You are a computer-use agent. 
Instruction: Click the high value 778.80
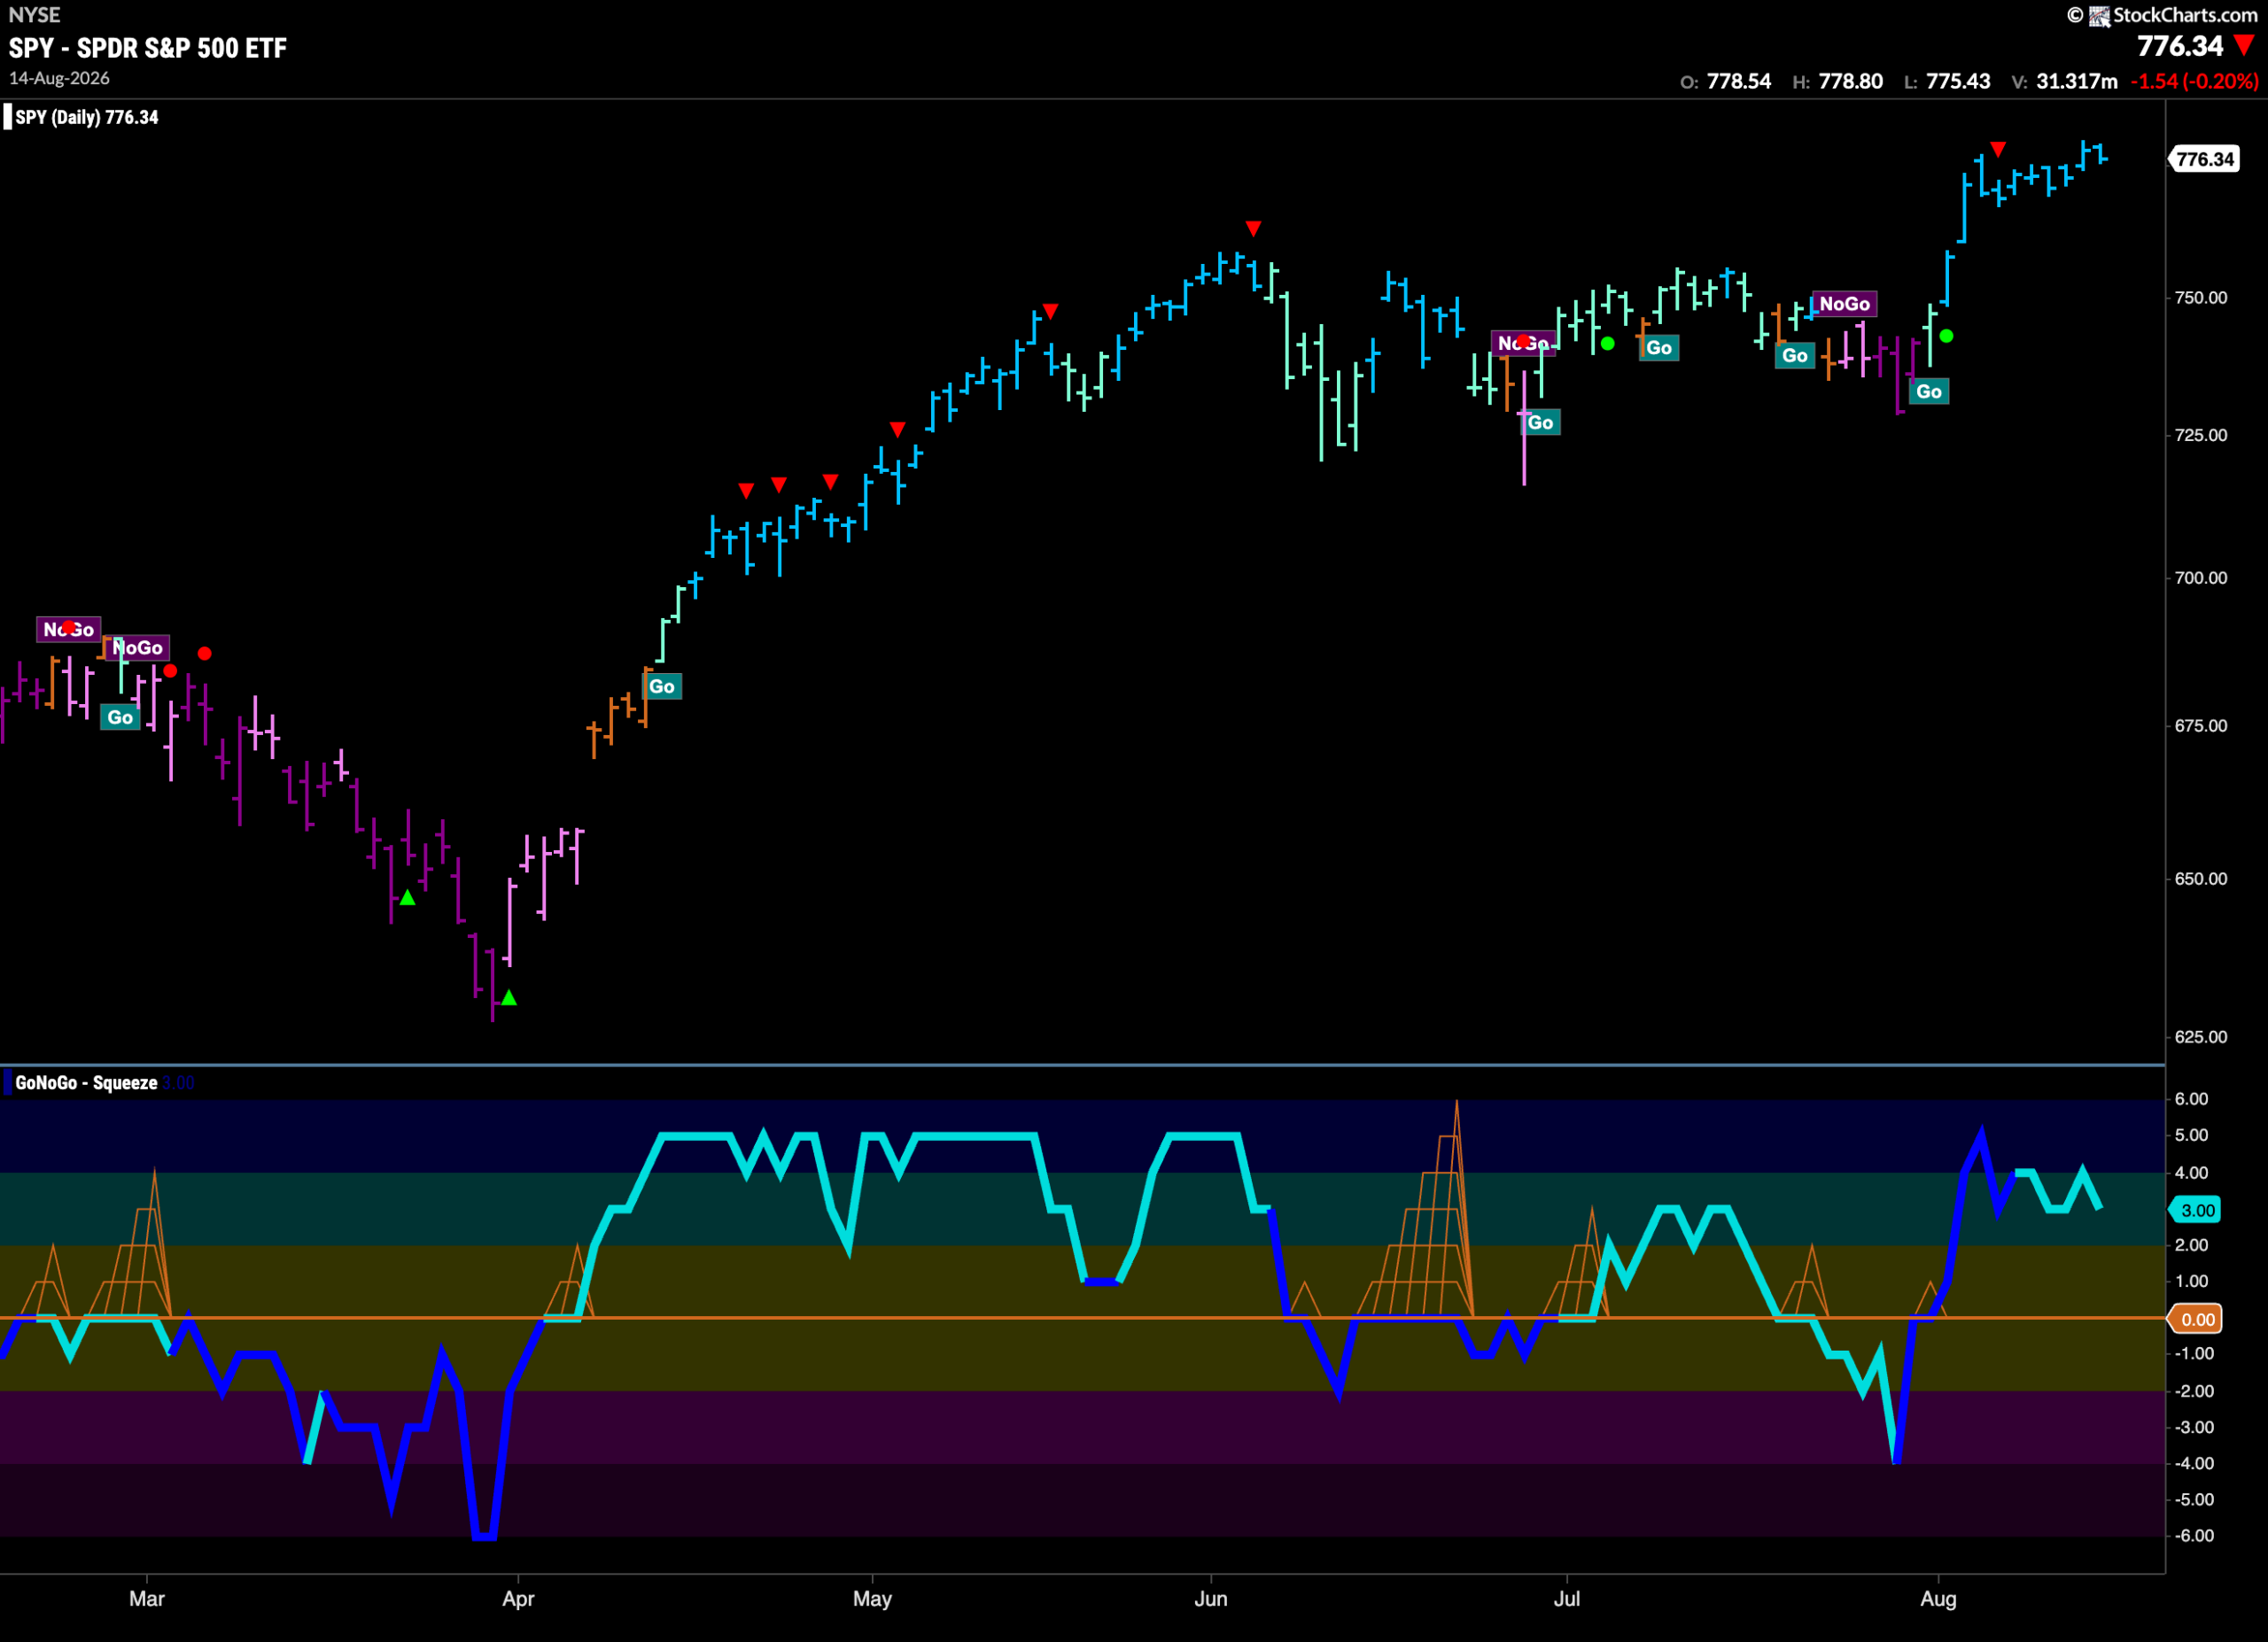[1851, 81]
